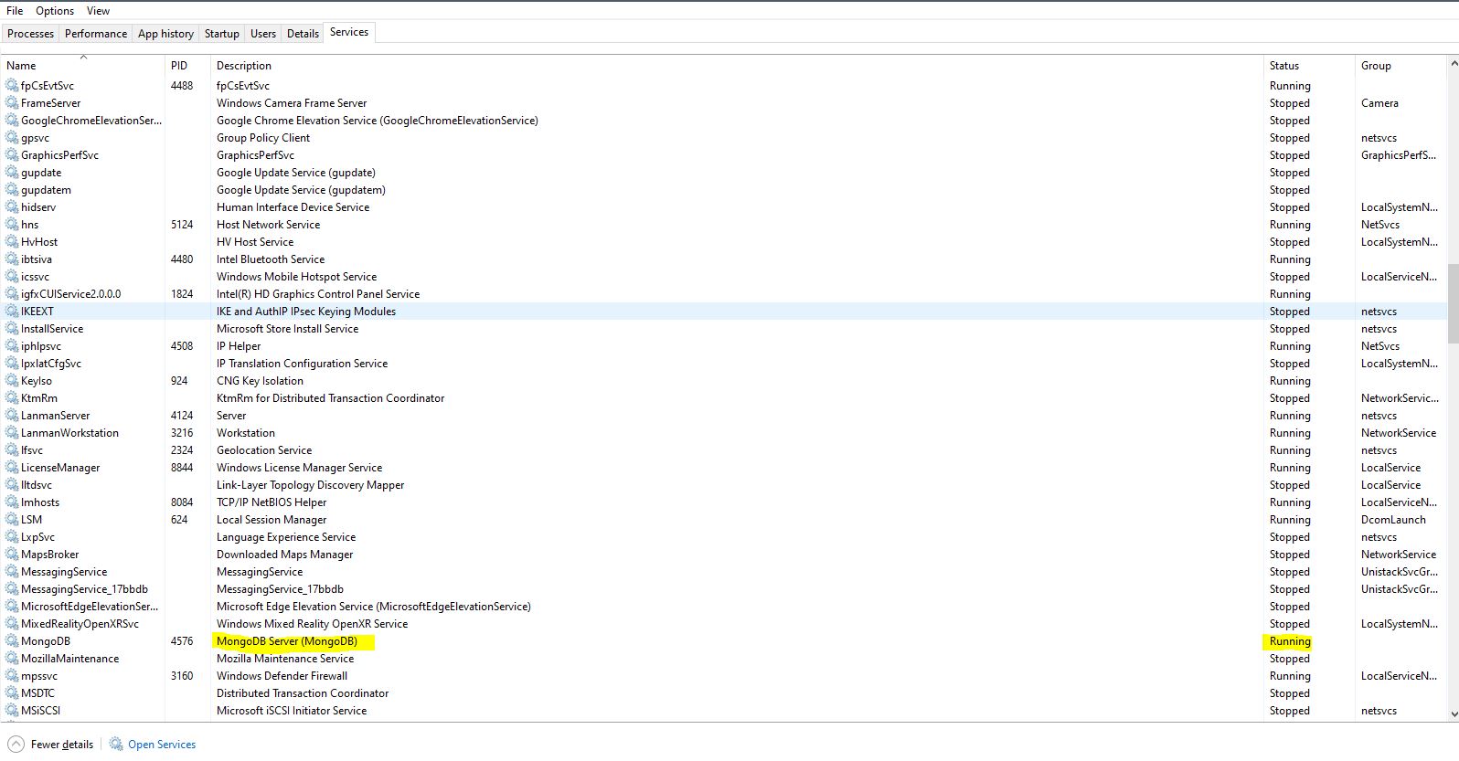The width and height of the screenshot is (1459, 761).
Task: Open the Startup tab
Action: 221,34
